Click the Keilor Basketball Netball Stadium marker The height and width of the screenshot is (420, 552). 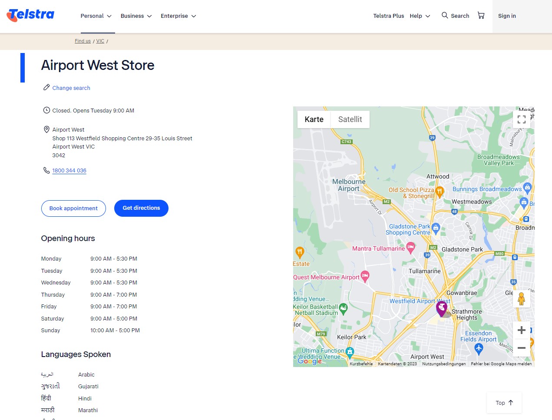343,309
